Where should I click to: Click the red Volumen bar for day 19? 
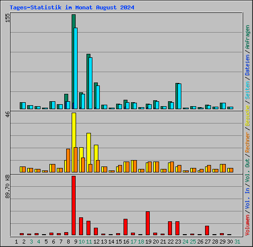point(148,223)
